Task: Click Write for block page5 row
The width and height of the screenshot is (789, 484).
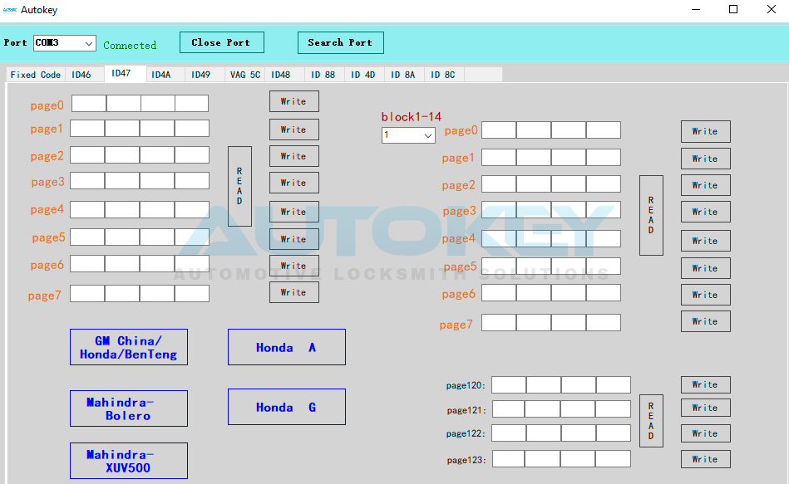Action: [706, 268]
